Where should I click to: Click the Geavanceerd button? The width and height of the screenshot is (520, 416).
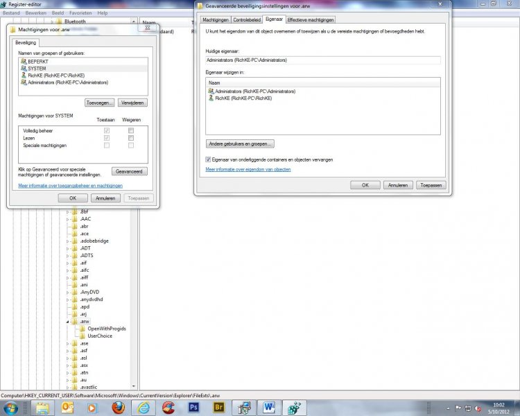pyautogui.click(x=129, y=171)
